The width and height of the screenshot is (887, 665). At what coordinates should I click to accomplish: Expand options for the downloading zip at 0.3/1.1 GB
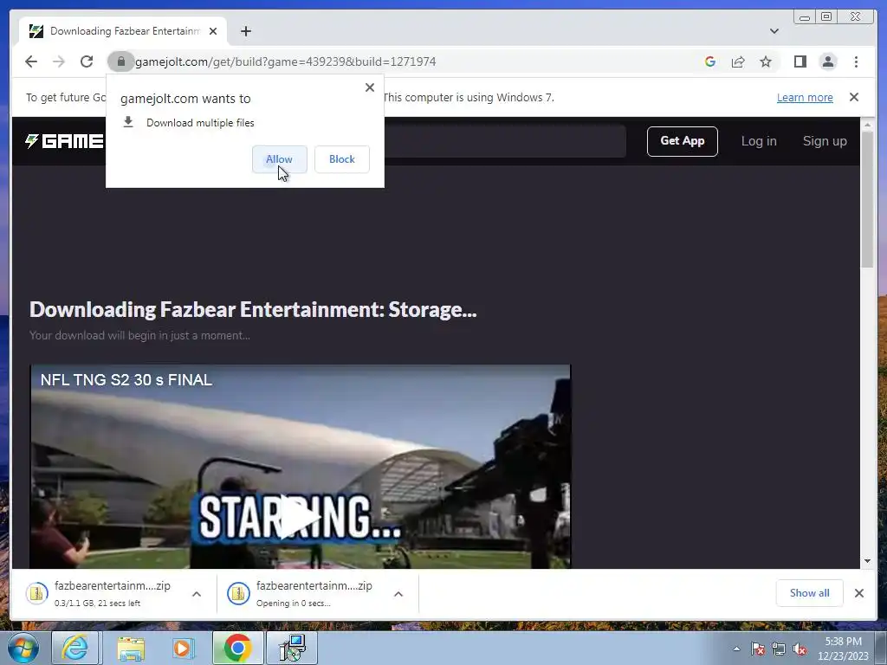[x=197, y=594]
